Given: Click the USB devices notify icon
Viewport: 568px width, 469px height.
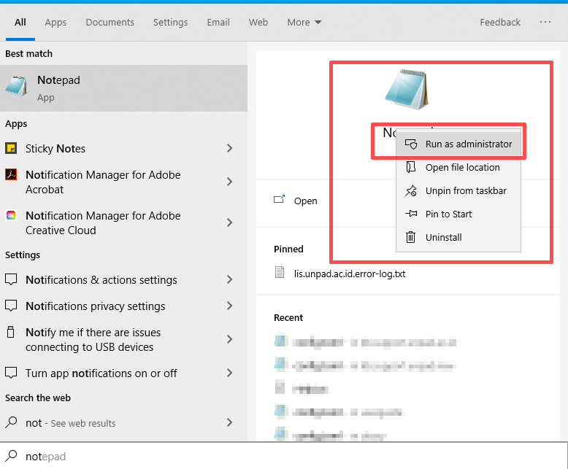Looking at the screenshot, I should [x=11, y=331].
